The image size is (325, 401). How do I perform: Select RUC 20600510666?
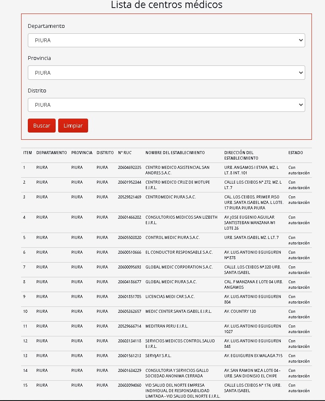pos(129,252)
